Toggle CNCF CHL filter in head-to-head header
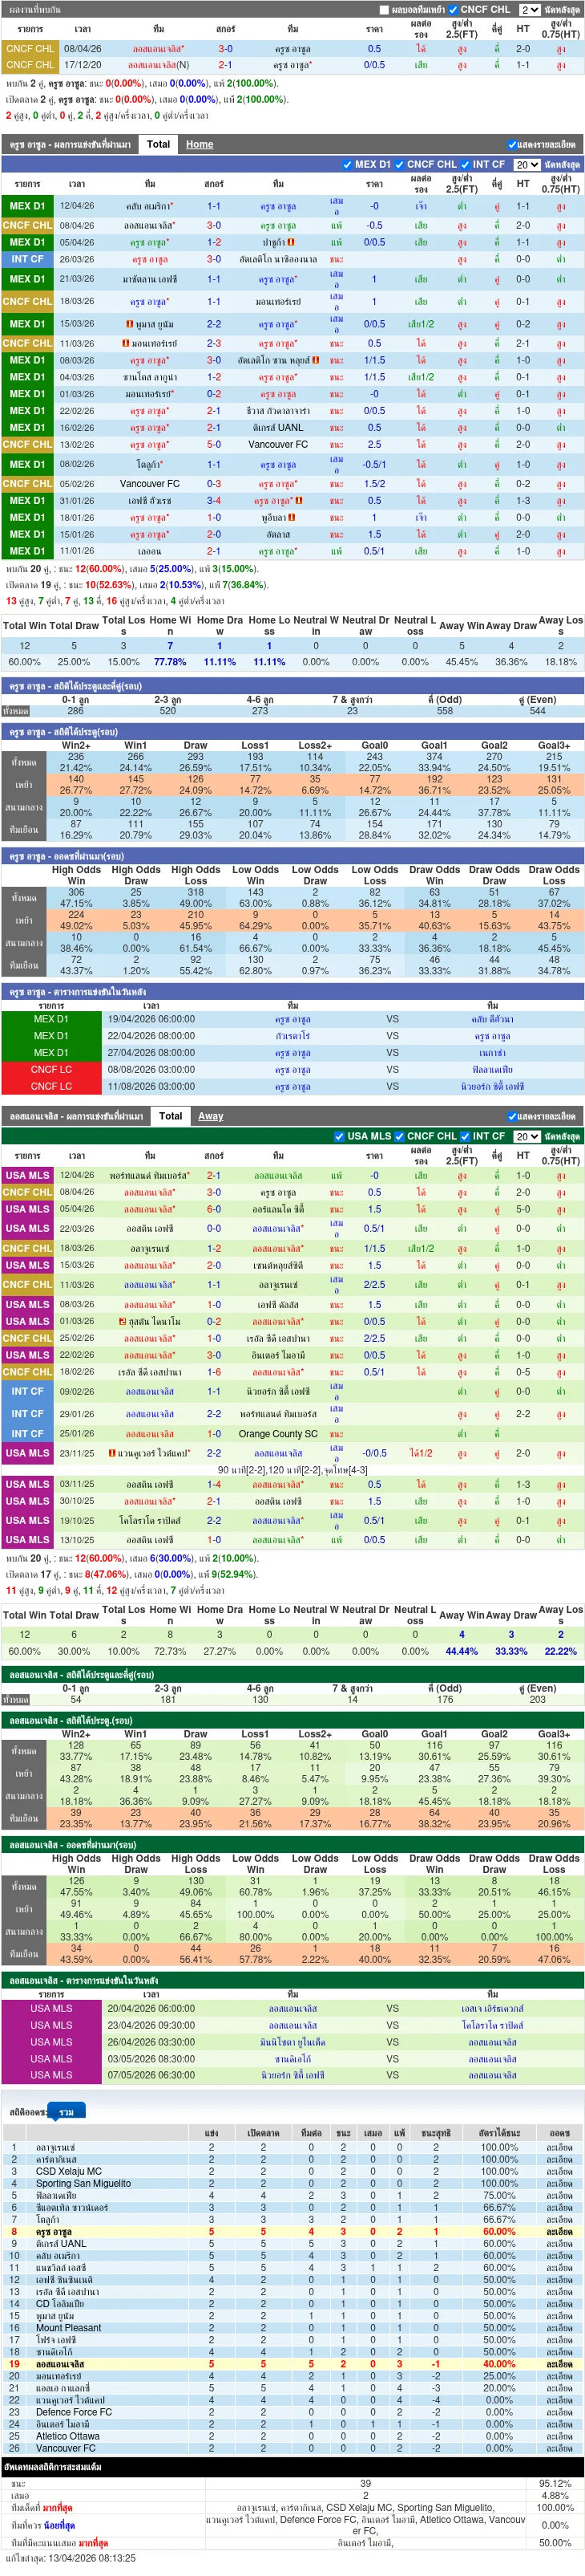 coord(454,10)
